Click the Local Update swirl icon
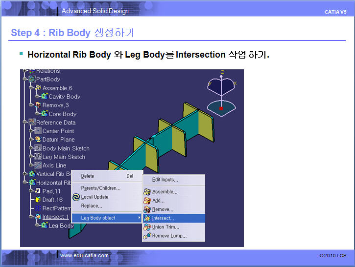This screenshot has width=355, height=267. point(76,197)
